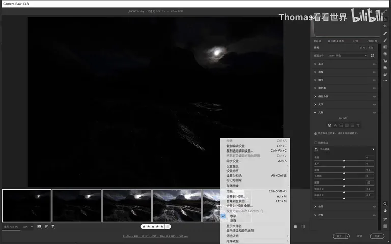Toggle visibility eye of 曲线 panel
391x244 pixels.
tap(374, 72)
